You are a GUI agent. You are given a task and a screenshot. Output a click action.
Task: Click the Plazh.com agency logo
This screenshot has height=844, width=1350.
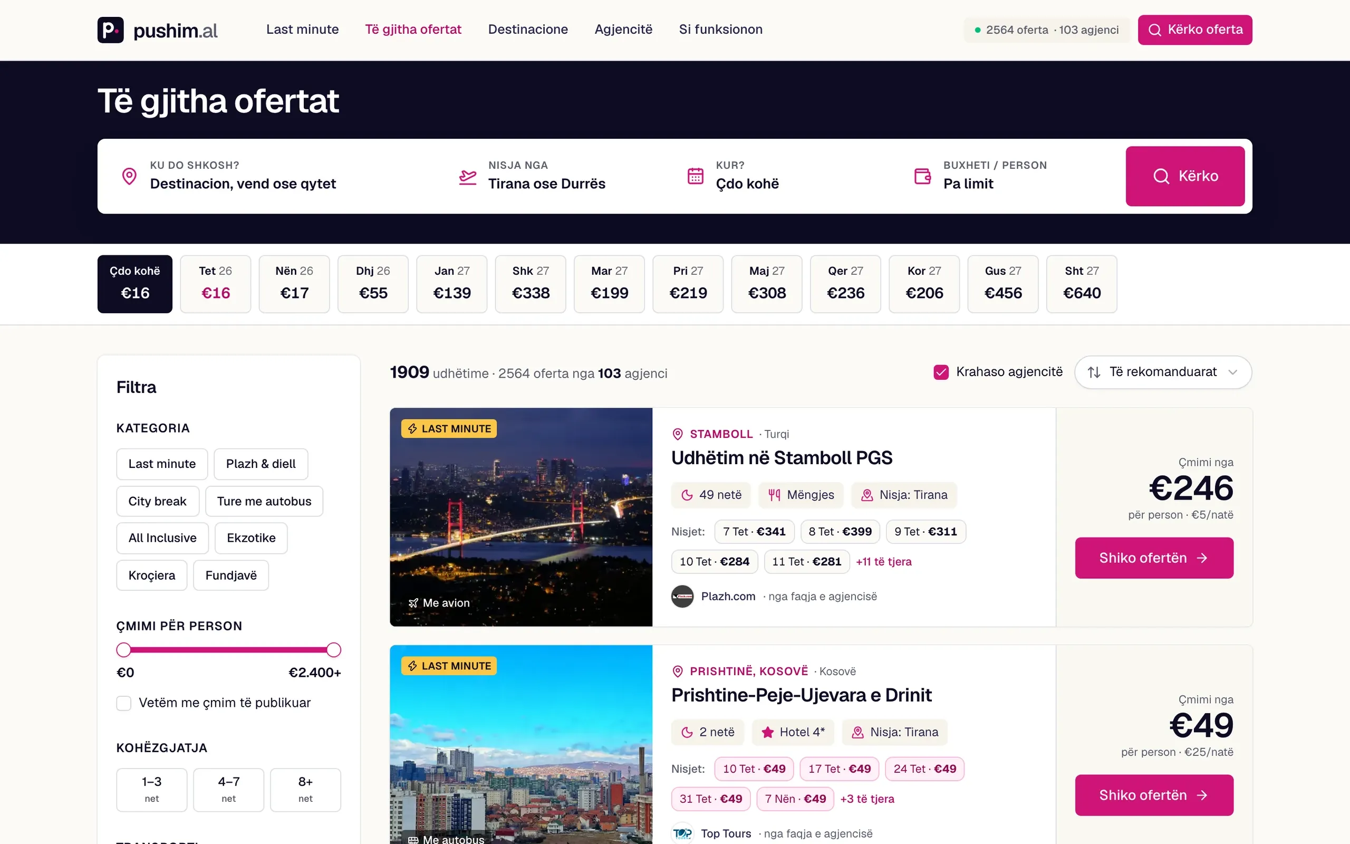click(x=682, y=596)
